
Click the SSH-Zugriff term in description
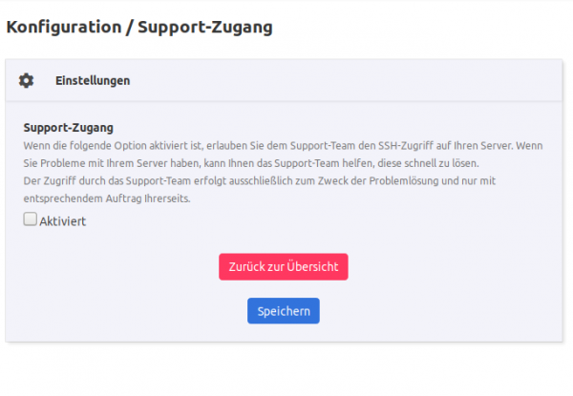coord(405,146)
